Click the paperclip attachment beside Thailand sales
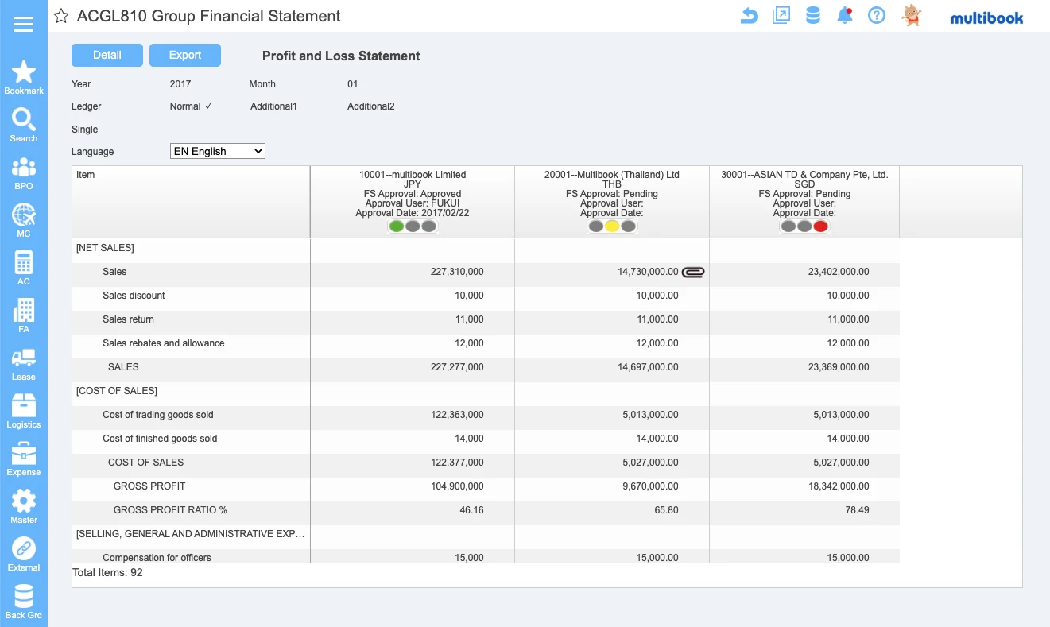 (x=693, y=272)
